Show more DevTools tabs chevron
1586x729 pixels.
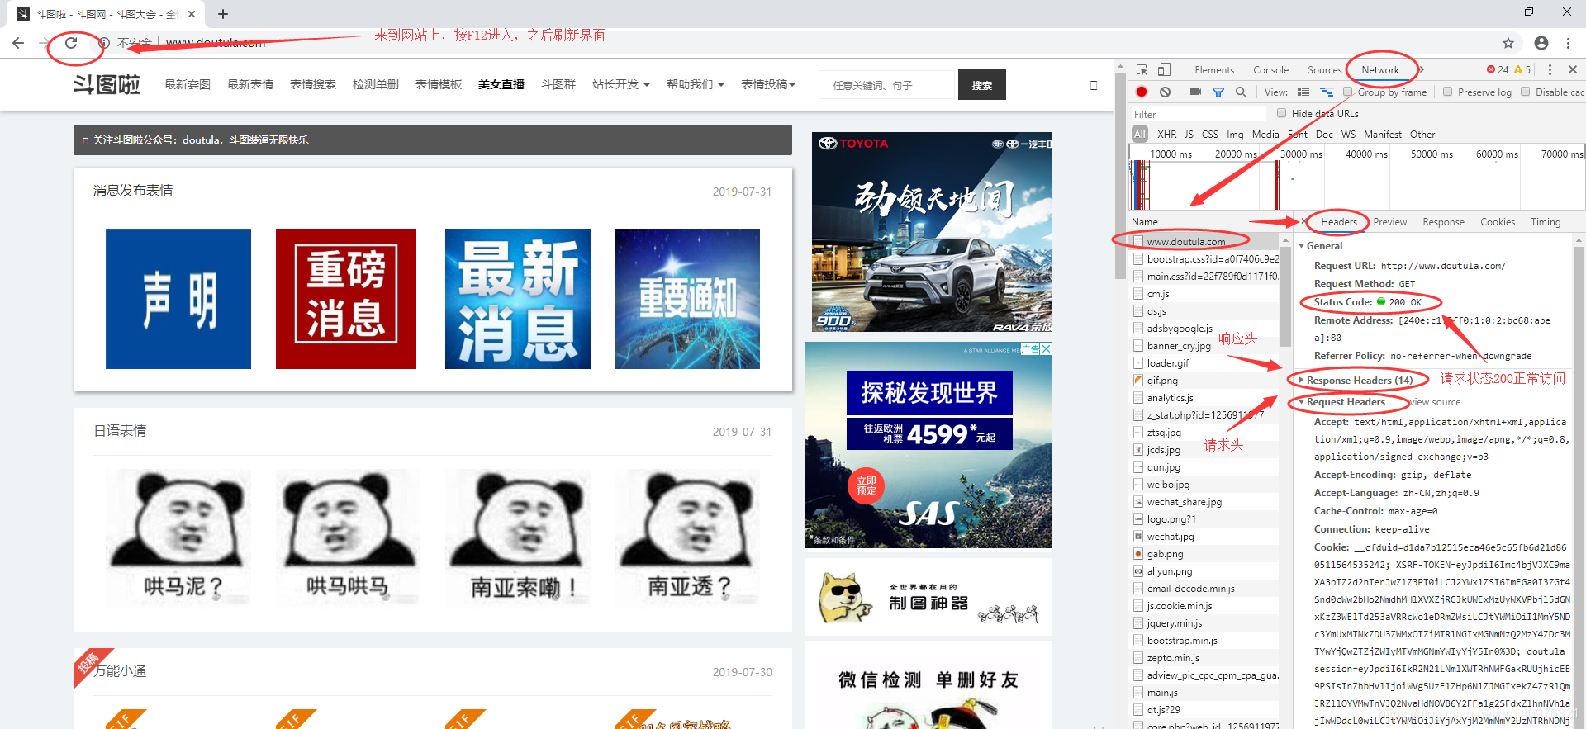coord(1422,70)
